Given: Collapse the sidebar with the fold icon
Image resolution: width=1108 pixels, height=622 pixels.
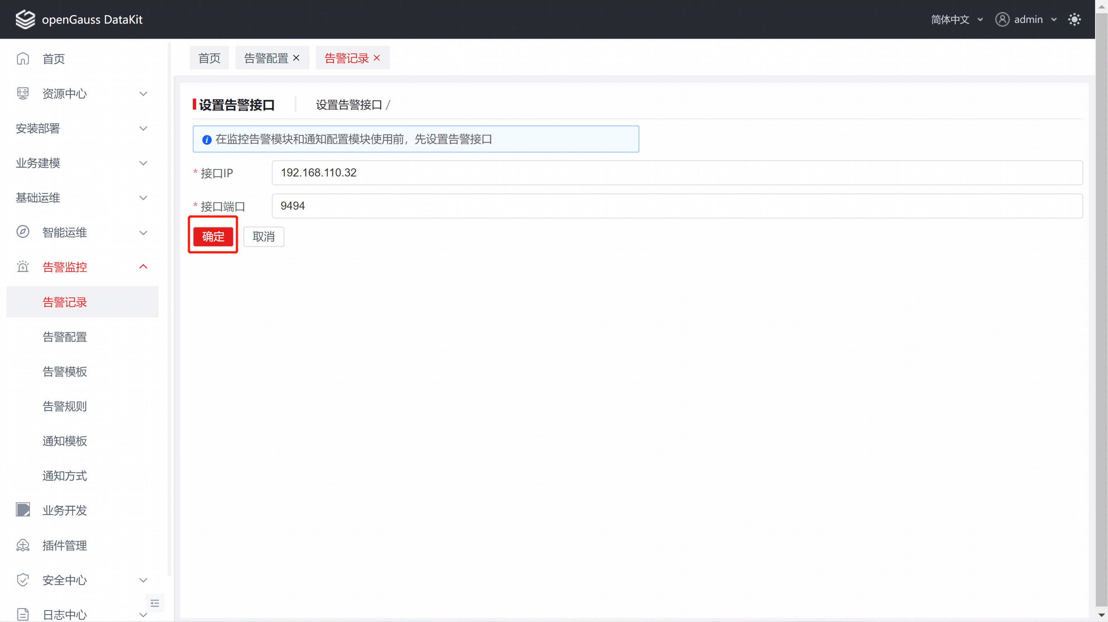Looking at the screenshot, I should tap(155, 603).
